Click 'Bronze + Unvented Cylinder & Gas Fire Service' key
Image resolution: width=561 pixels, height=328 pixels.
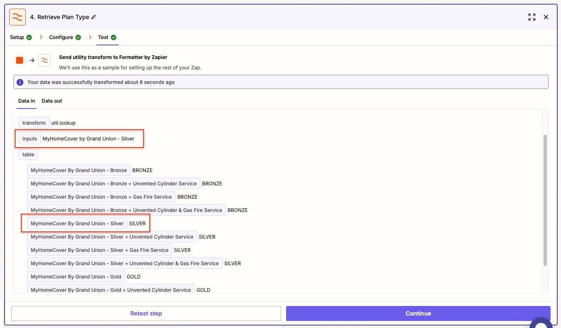click(x=126, y=210)
